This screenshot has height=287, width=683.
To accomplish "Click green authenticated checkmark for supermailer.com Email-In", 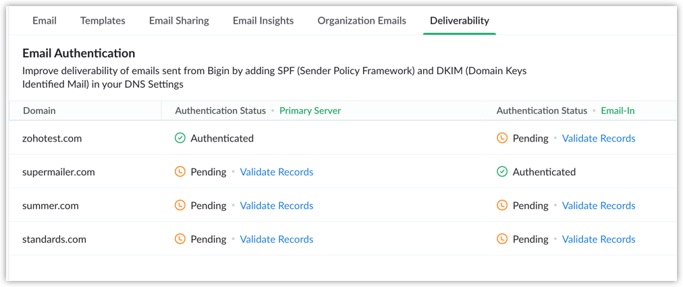I will [x=502, y=172].
